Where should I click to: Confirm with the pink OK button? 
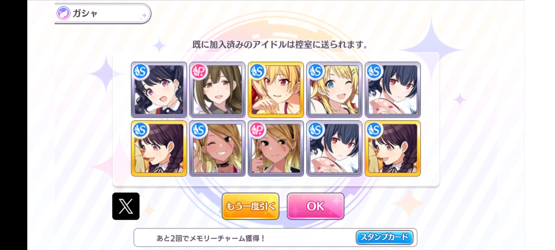click(x=316, y=206)
